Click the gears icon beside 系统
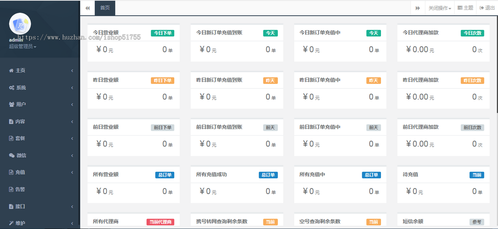498x229 pixels. click(12, 88)
